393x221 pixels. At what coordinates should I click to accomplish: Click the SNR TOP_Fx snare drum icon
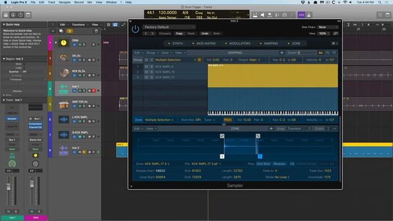click(64, 104)
